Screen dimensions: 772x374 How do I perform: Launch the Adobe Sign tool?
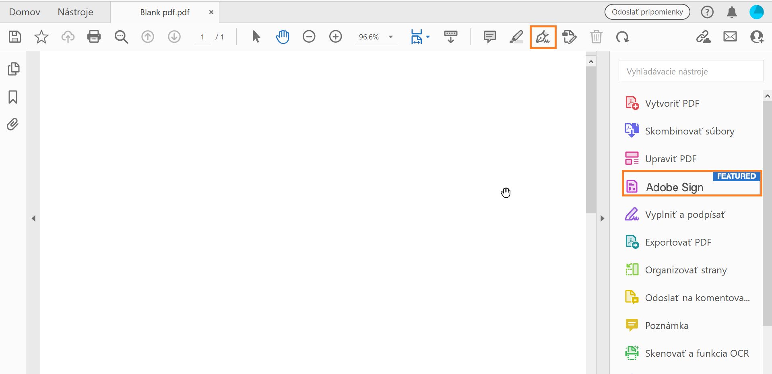[692, 184]
